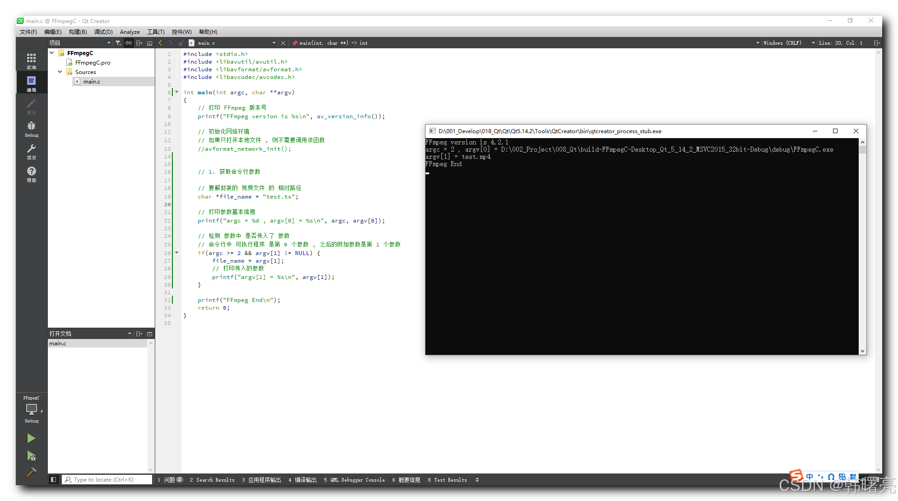Image resolution: width=898 pixels, height=501 pixels.
Task: Open the 项目 view selector dropdown
Action: pyautogui.click(x=109, y=43)
